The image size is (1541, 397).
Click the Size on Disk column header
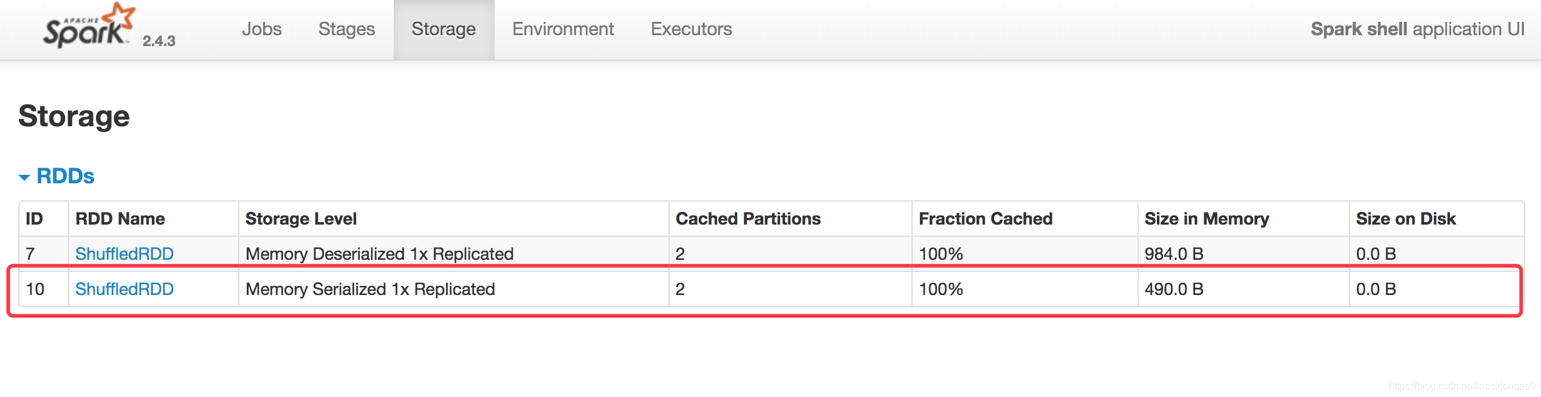[1406, 219]
